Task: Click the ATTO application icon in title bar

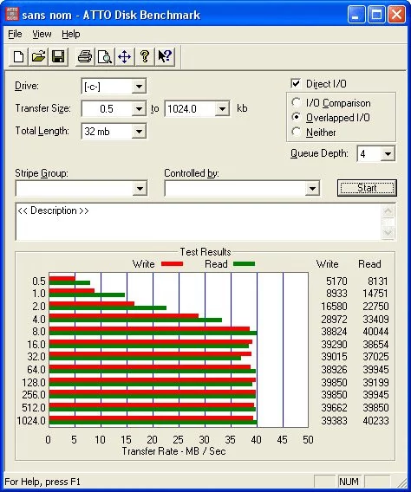Action: pyautogui.click(x=12, y=15)
